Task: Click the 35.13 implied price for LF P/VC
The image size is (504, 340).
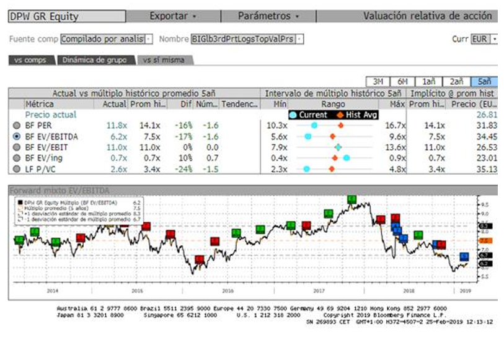Action: (487, 169)
